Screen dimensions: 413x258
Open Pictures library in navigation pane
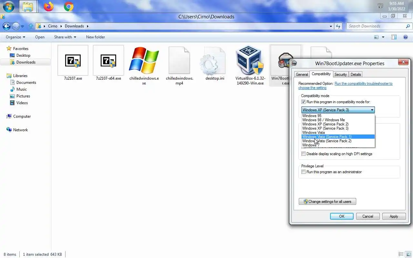(x=23, y=96)
